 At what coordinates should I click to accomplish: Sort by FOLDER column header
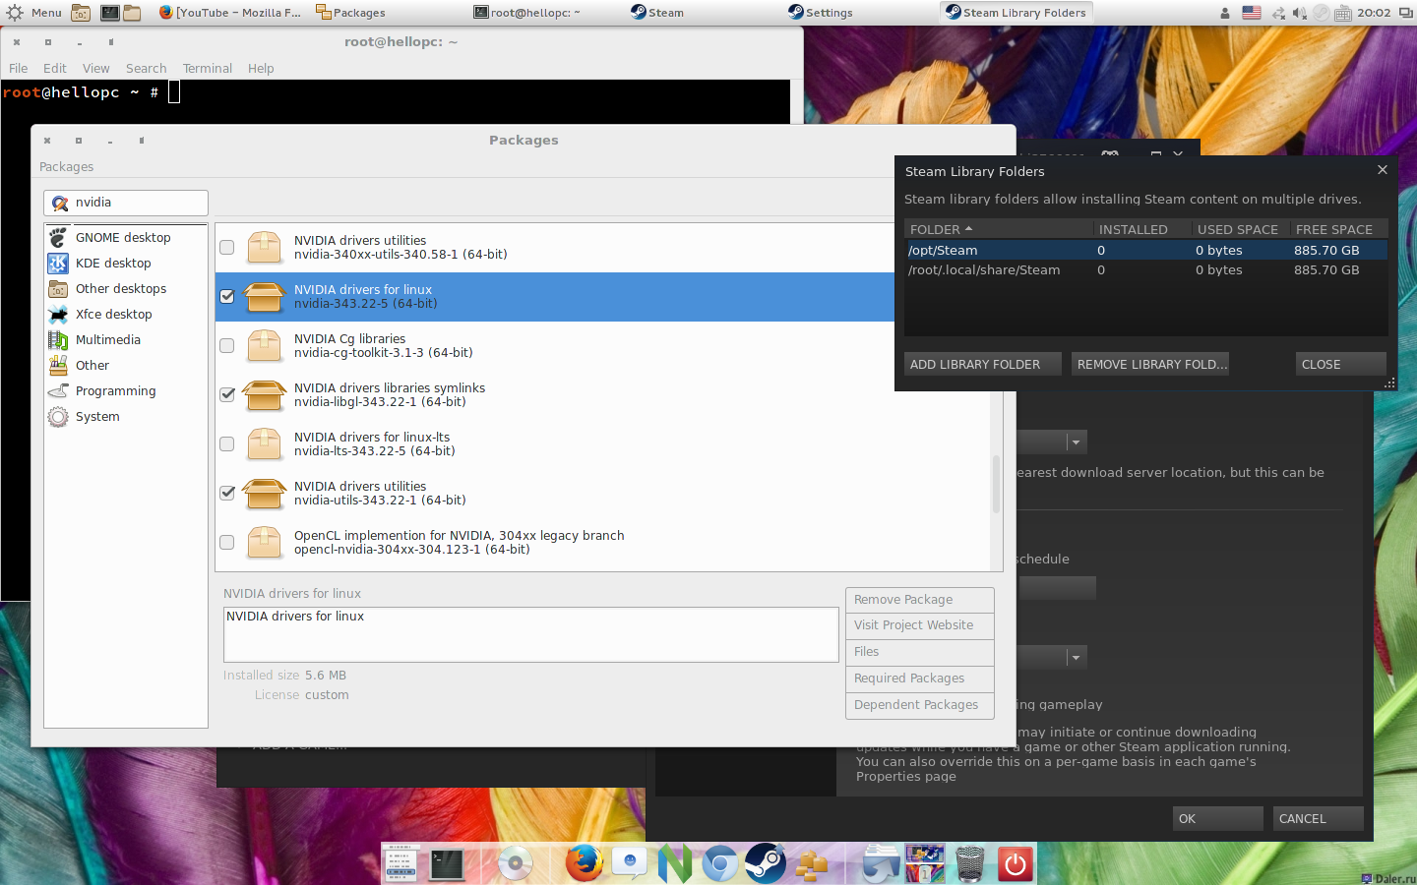coord(999,229)
